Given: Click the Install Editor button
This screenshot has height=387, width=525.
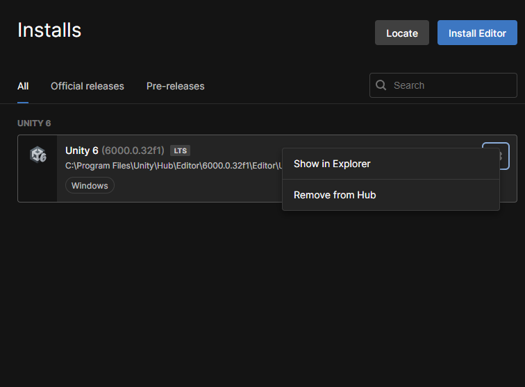Looking at the screenshot, I should tap(477, 33).
